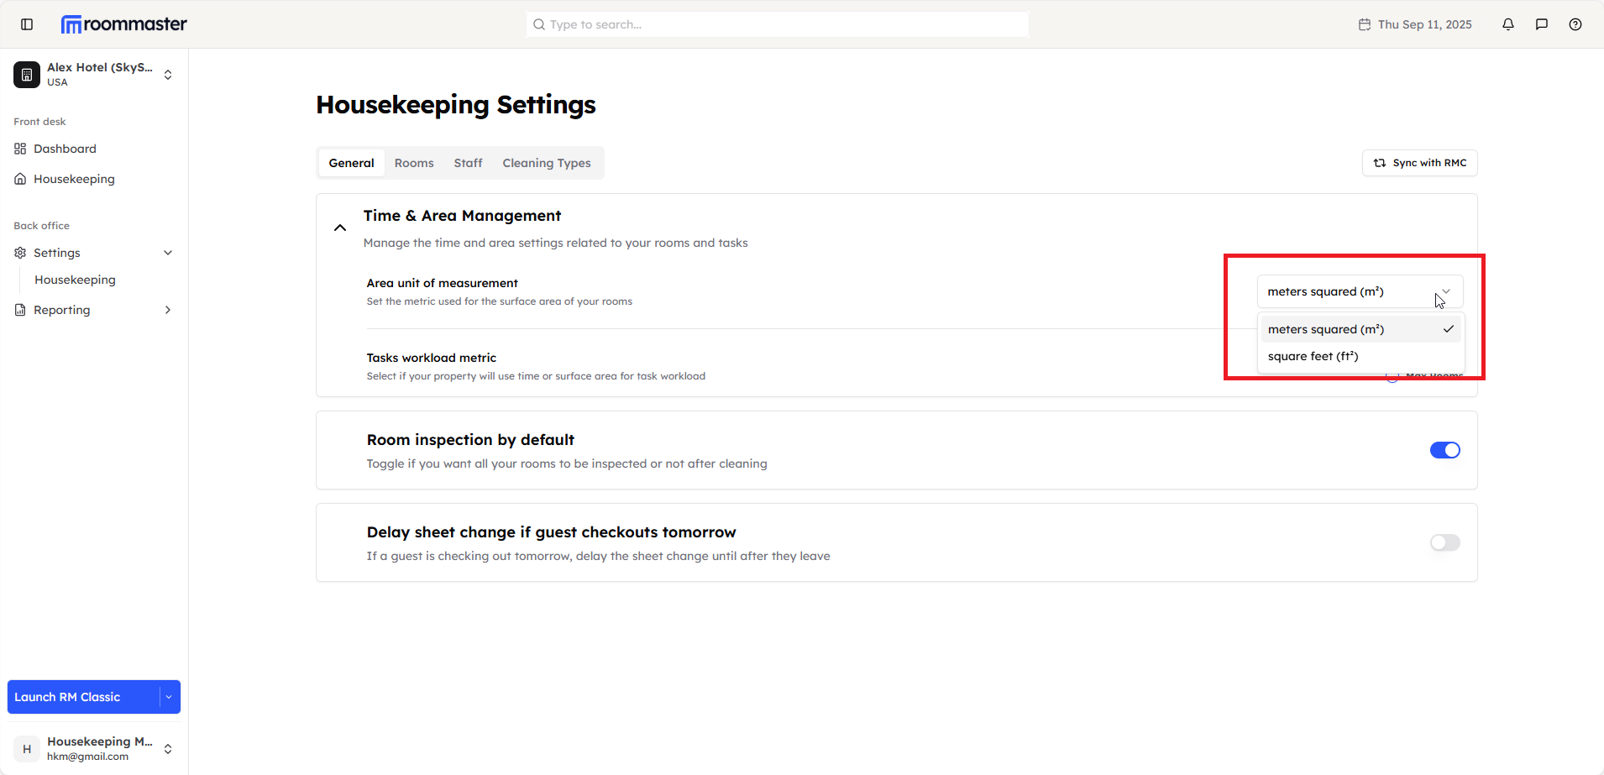Click the Alex Hotel building icon

click(27, 75)
